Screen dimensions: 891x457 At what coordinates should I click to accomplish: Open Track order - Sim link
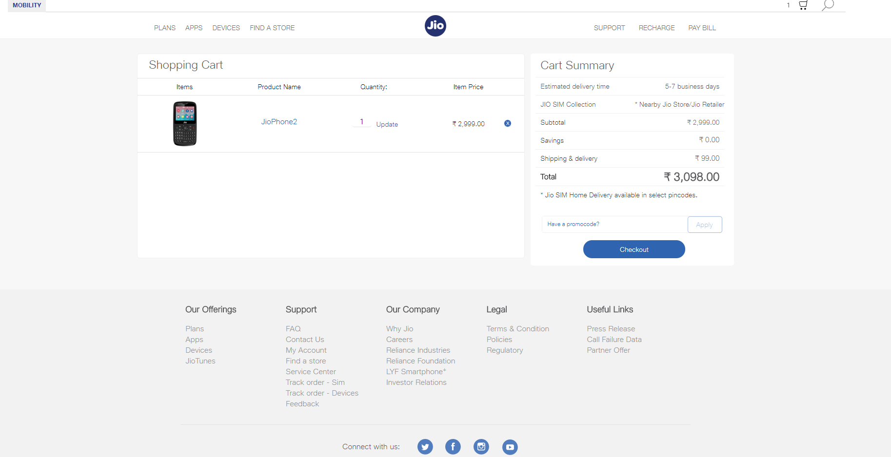[x=315, y=382]
